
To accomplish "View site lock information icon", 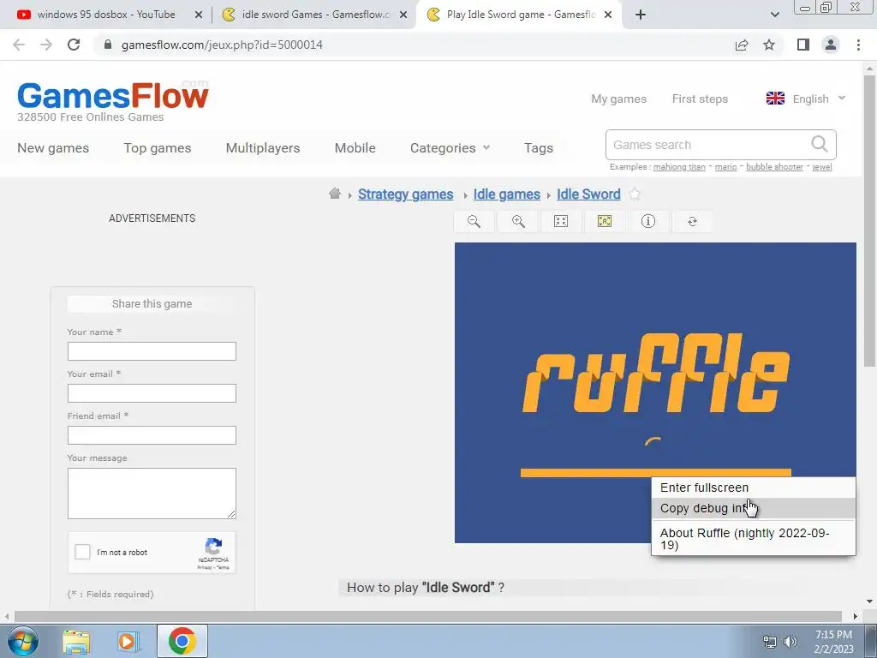I will (x=108, y=45).
